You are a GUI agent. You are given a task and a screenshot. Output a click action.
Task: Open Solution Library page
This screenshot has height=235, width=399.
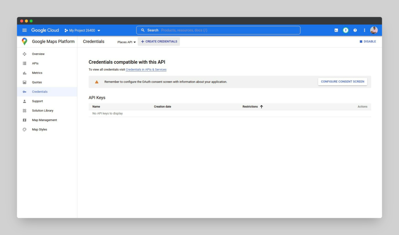click(47, 111)
